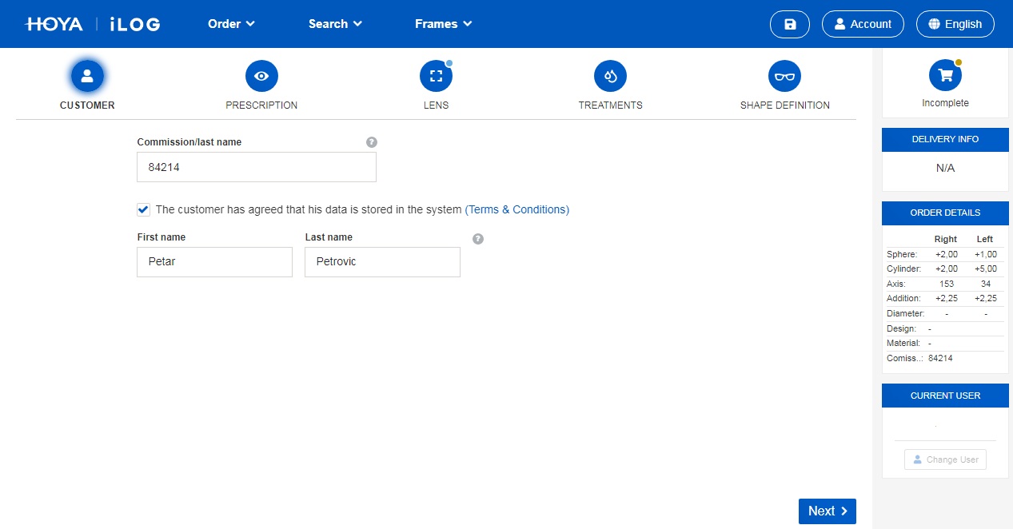Expand the Frames dropdown menu
The image size is (1013, 529).
tap(443, 24)
